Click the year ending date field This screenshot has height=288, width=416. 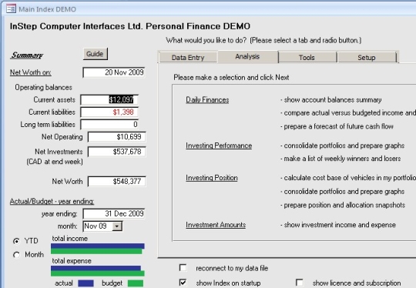tap(114, 214)
